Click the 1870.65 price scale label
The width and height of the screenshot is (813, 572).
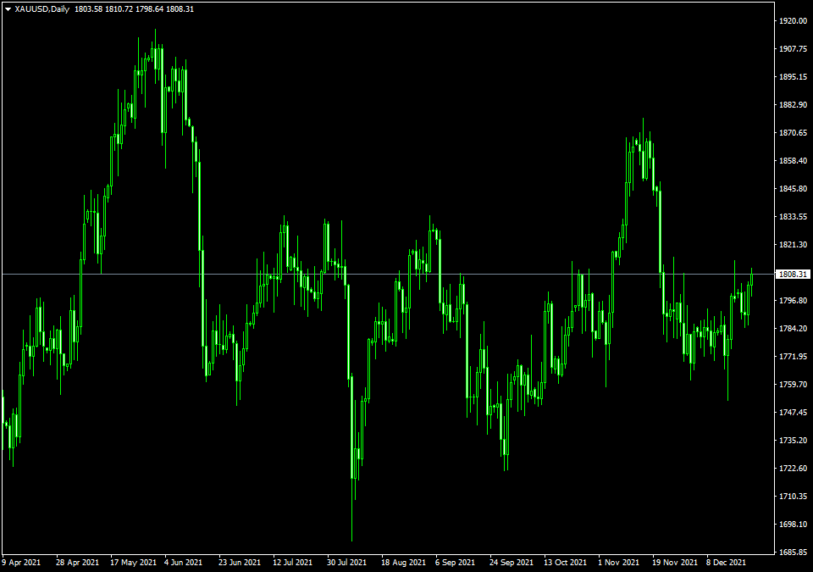pos(794,133)
